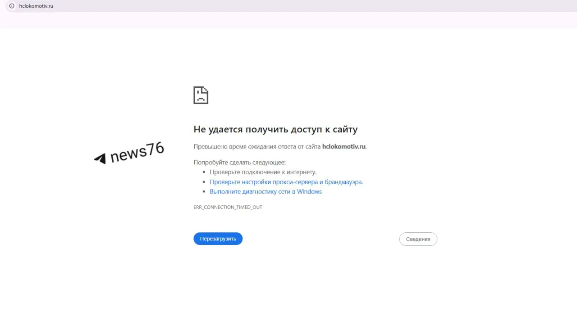Click the blue Перезагрузить button
This screenshot has width=577, height=335.
[x=218, y=239]
